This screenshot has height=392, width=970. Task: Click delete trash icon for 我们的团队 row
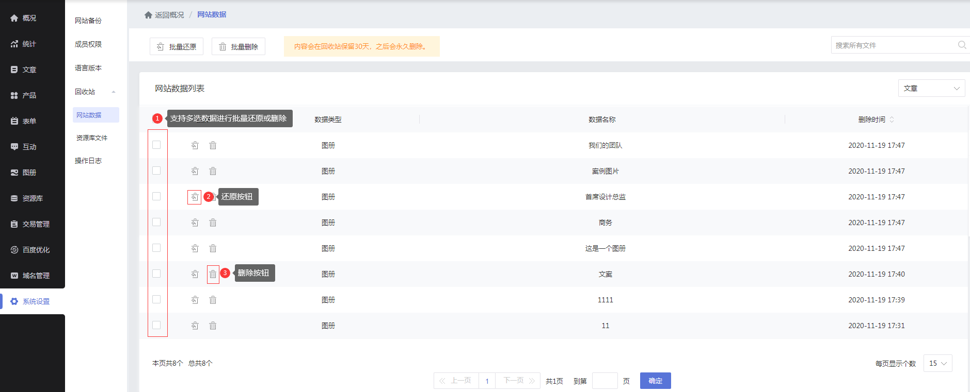pyautogui.click(x=213, y=145)
